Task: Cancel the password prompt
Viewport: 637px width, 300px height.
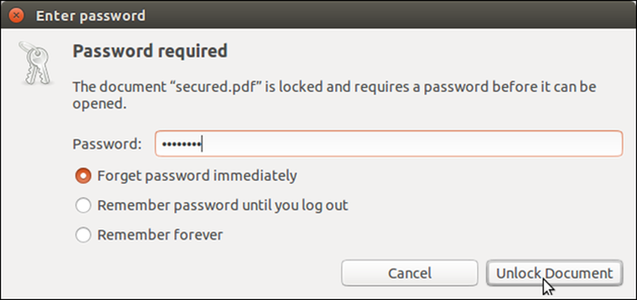Action: 410,273
